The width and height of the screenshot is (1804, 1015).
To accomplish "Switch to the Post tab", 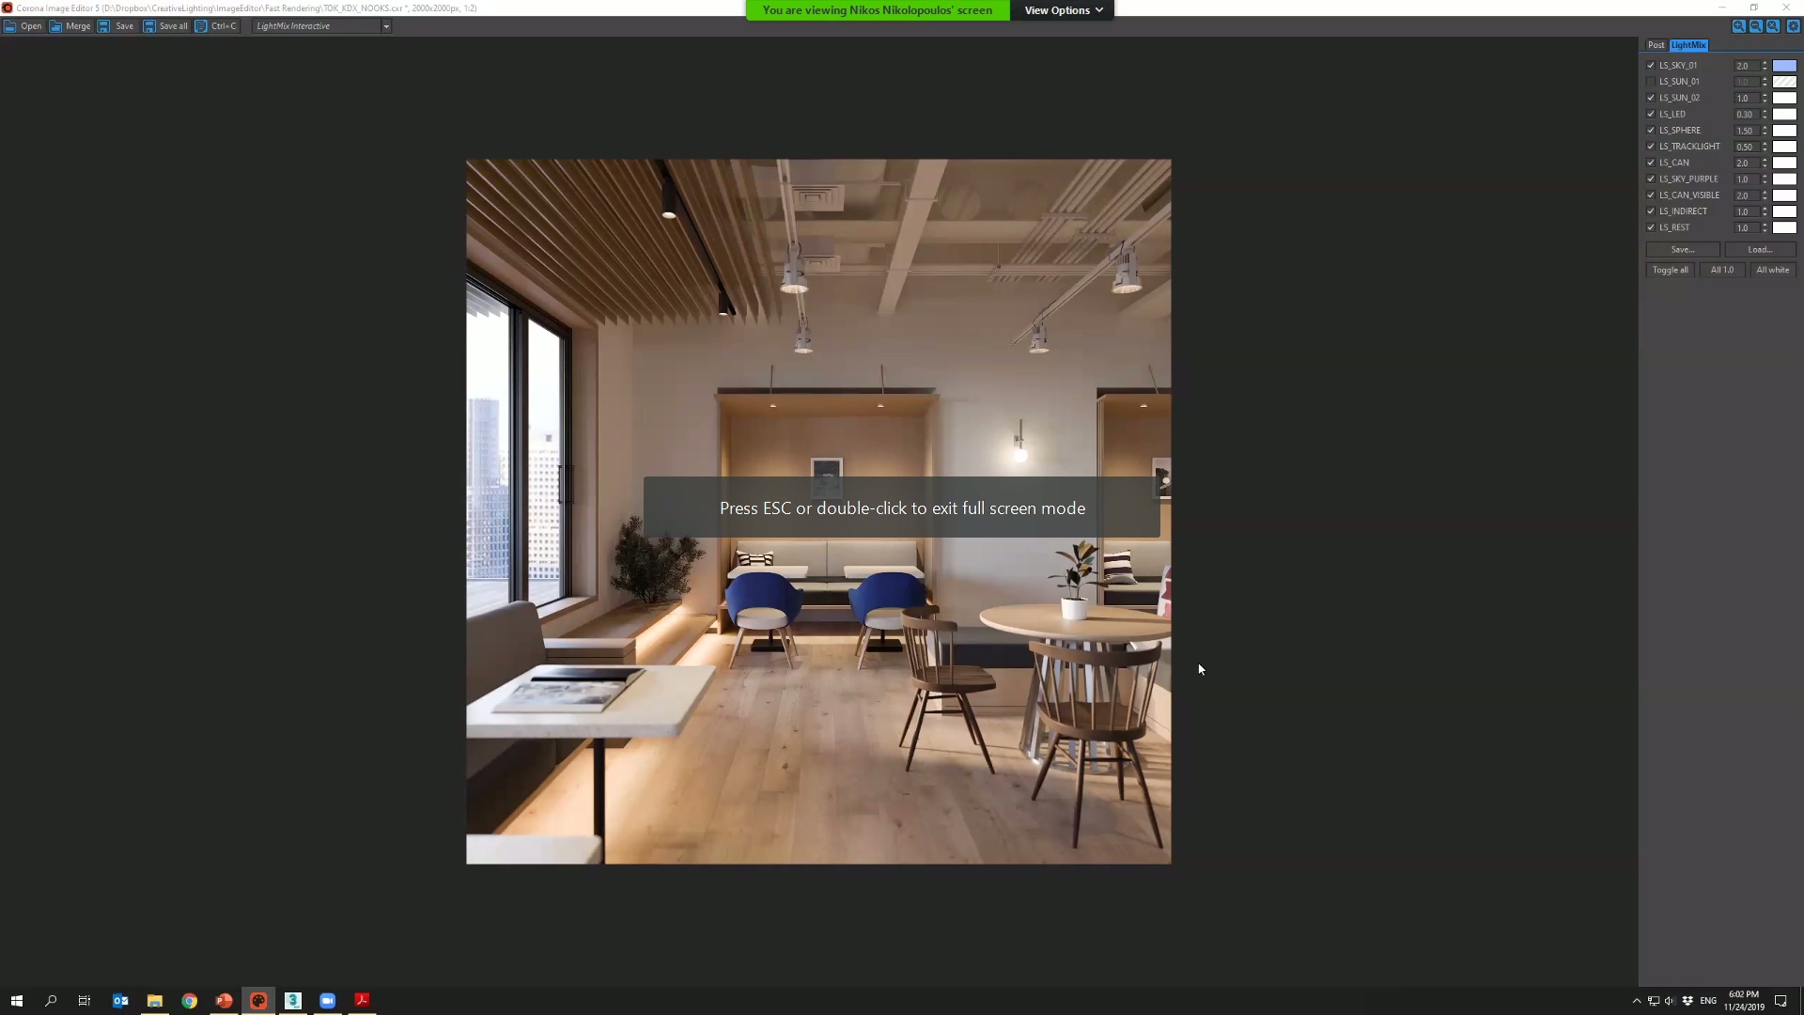I will 1656,45.
